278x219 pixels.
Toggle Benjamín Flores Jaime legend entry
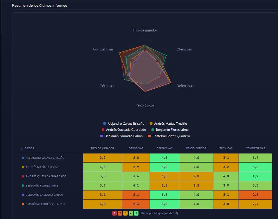coord(170,130)
